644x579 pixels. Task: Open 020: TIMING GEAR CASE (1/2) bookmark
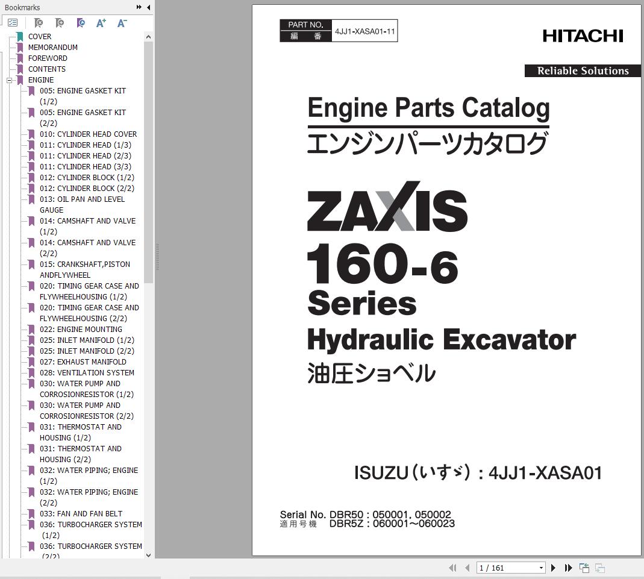[x=89, y=292]
